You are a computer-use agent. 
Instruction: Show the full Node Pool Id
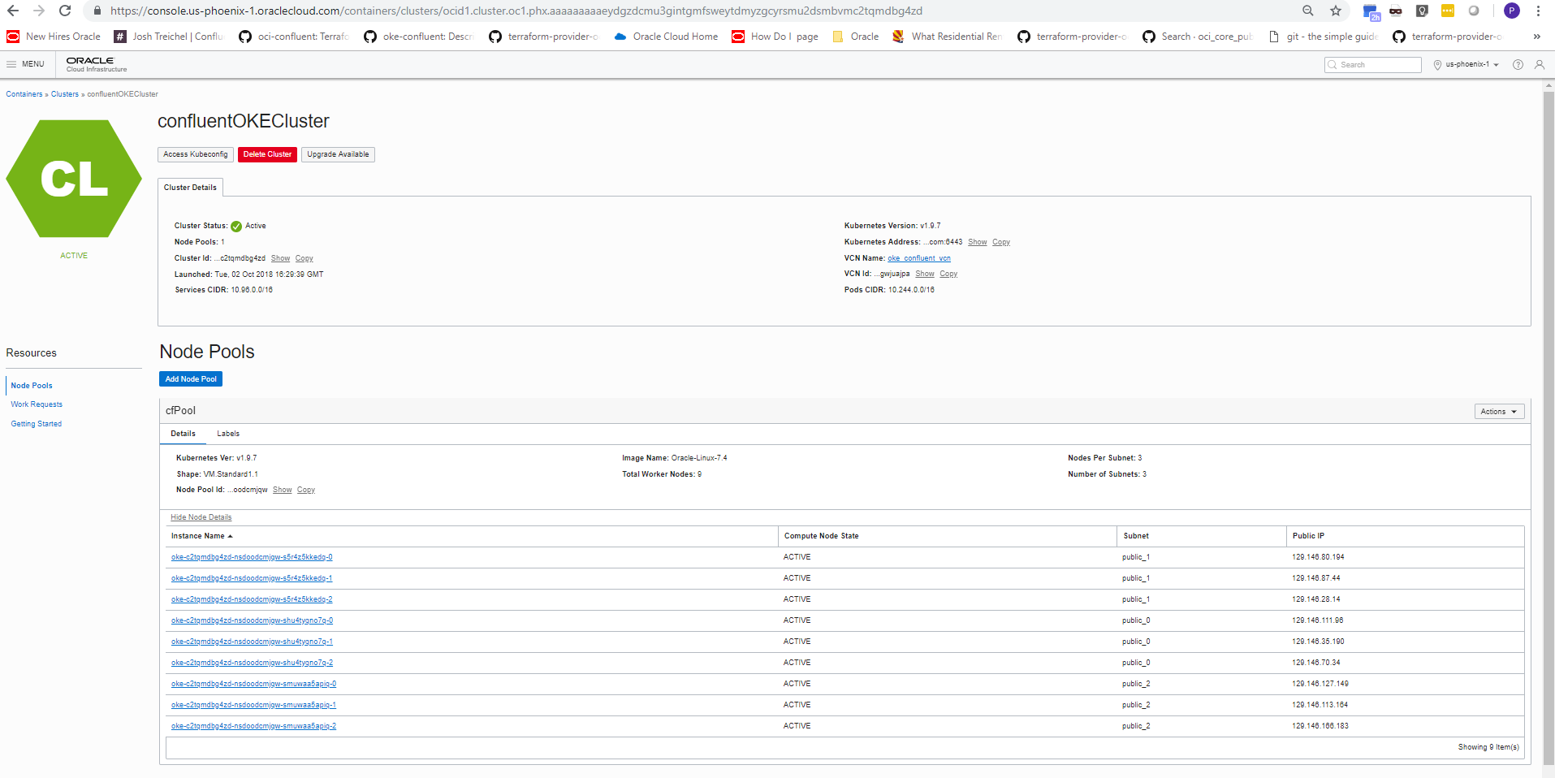pyautogui.click(x=283, y=490)
